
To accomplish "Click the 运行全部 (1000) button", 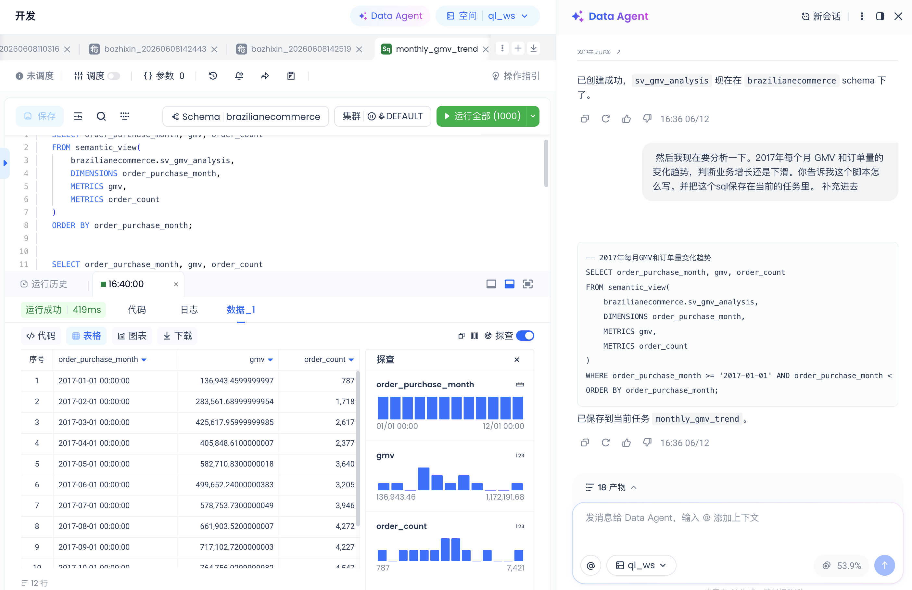I will [482, 116].
